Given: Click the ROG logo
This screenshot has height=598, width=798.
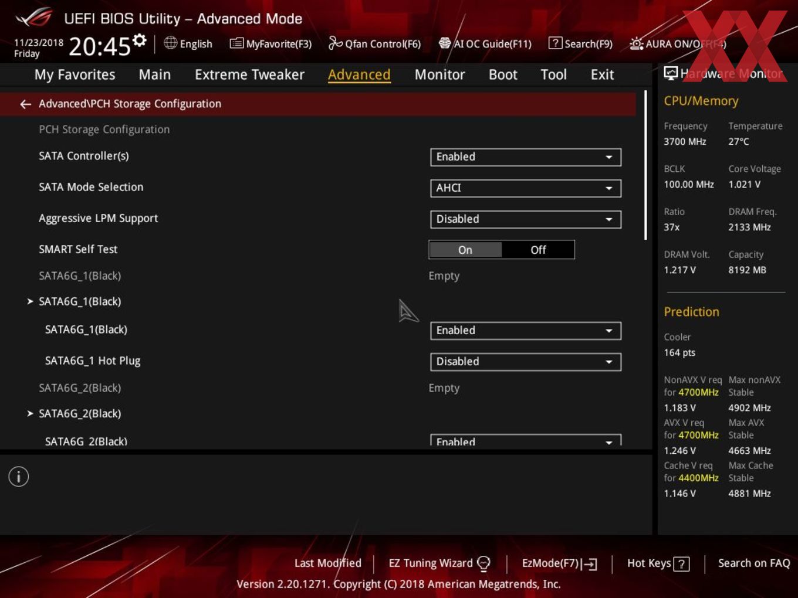Looking at the screenshot, I should tap(33, 18).
